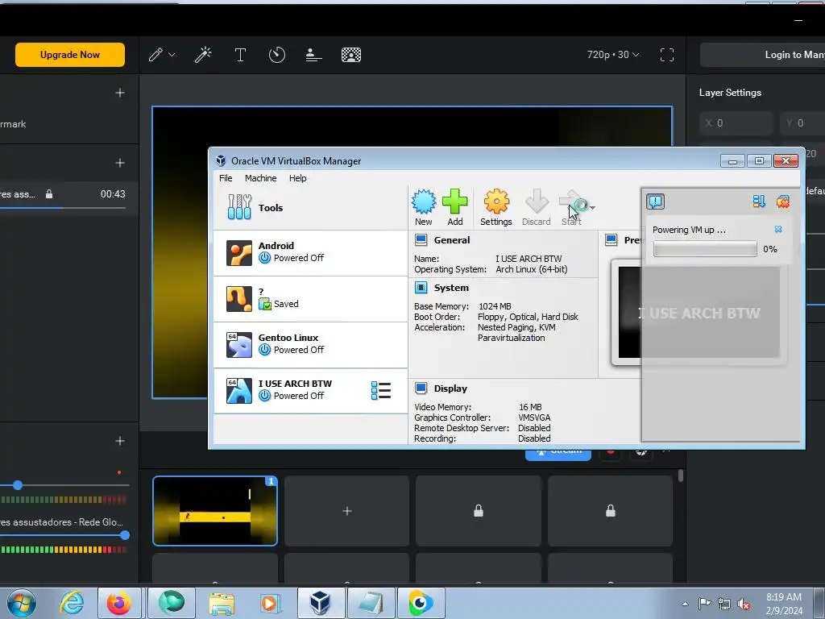Open Firefox from the taskbar
Viewport: 825px width, 619px height.
click(x=119, y=603)
